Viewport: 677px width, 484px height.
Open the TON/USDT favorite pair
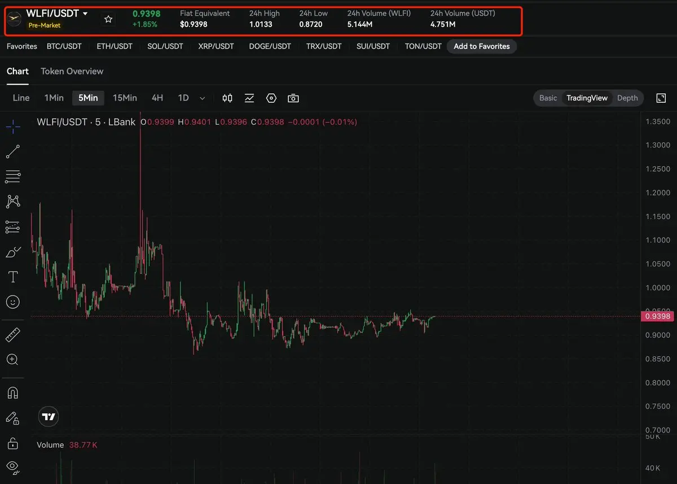pyautogui.click(x=423, y=46)
